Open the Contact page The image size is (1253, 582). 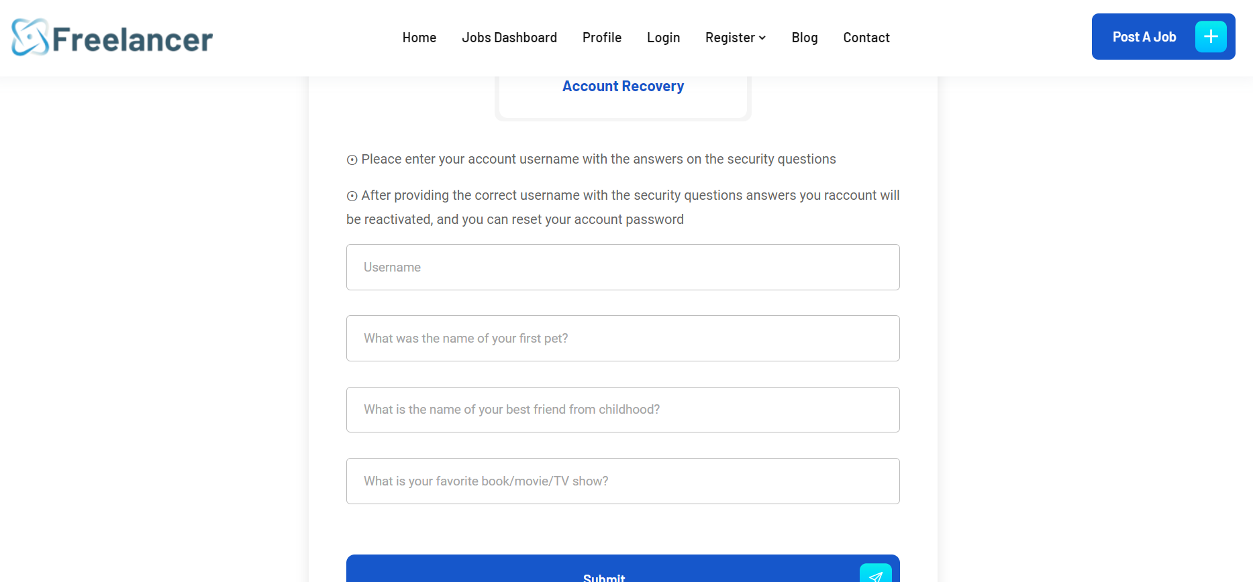click(x=866, y=38)
